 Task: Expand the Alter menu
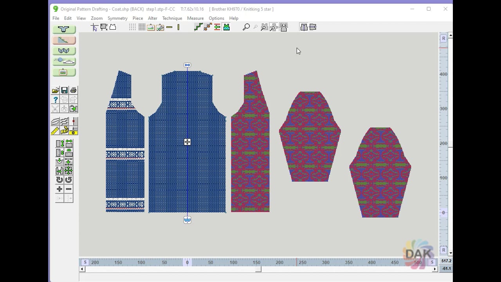tap(153, 18)
